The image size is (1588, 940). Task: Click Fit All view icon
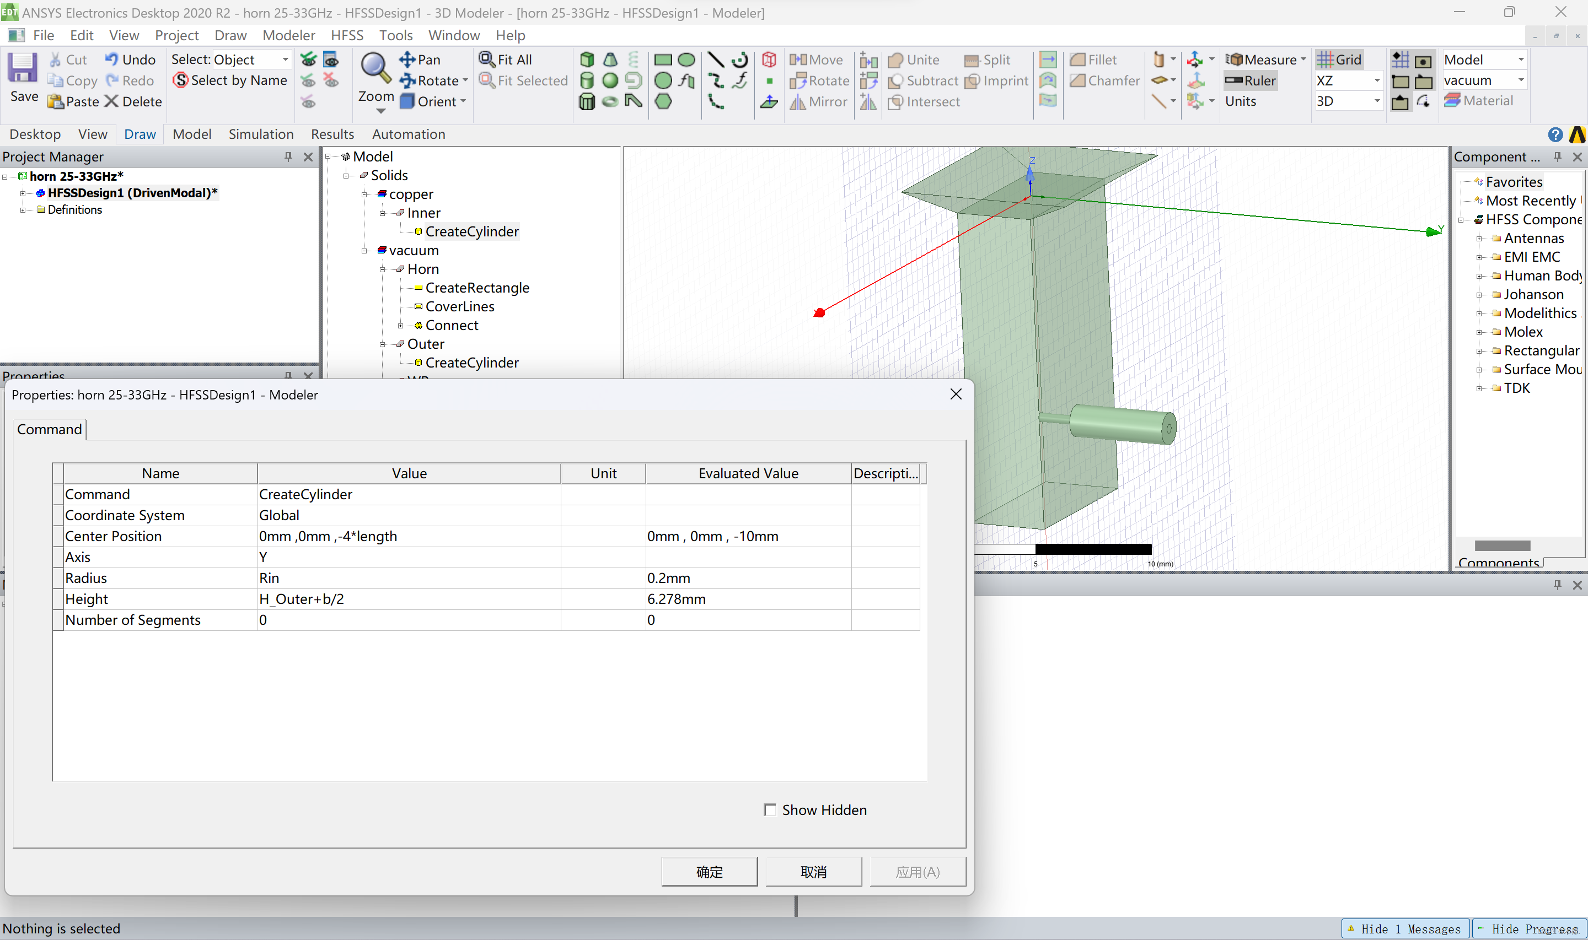[x=506, y=60]
